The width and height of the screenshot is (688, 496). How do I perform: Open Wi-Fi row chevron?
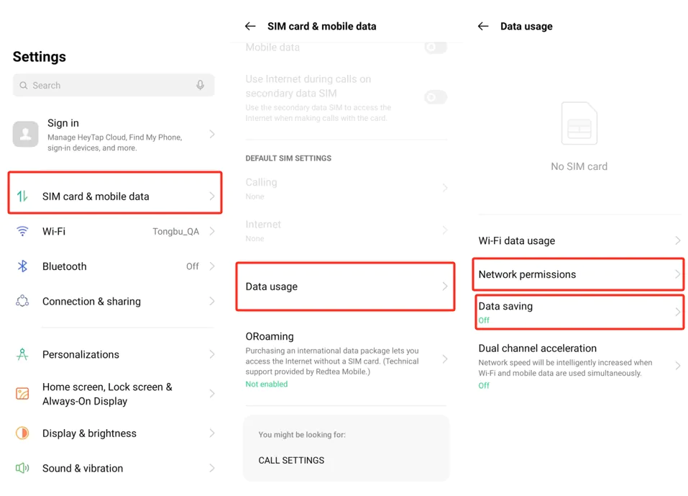coord(212,231)
